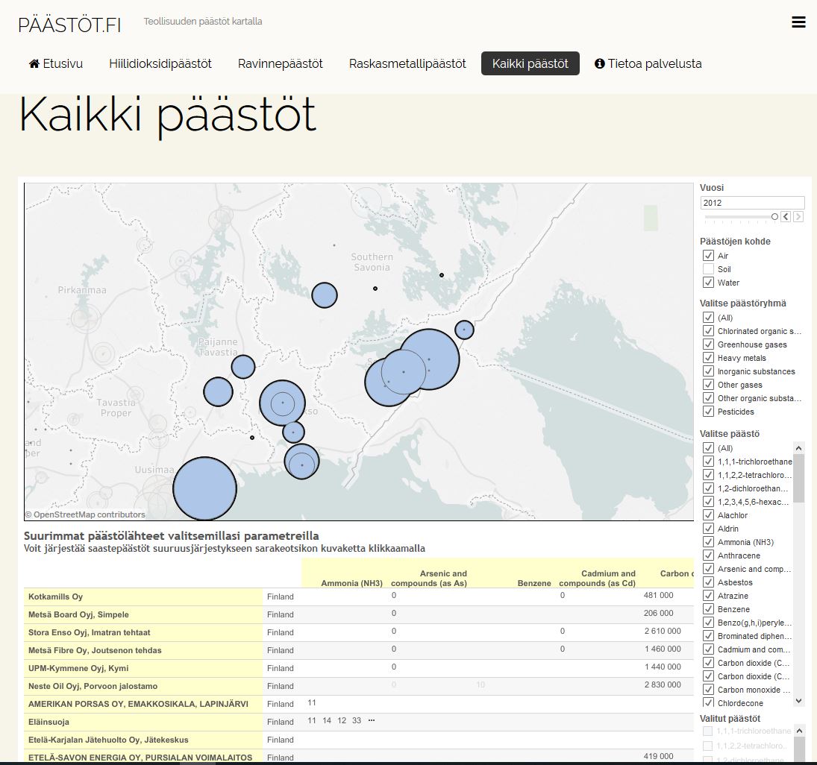The height and width of the screenshot is (765, 817).
Task: Enable the Soil checkbox
Action: [708, 269]
